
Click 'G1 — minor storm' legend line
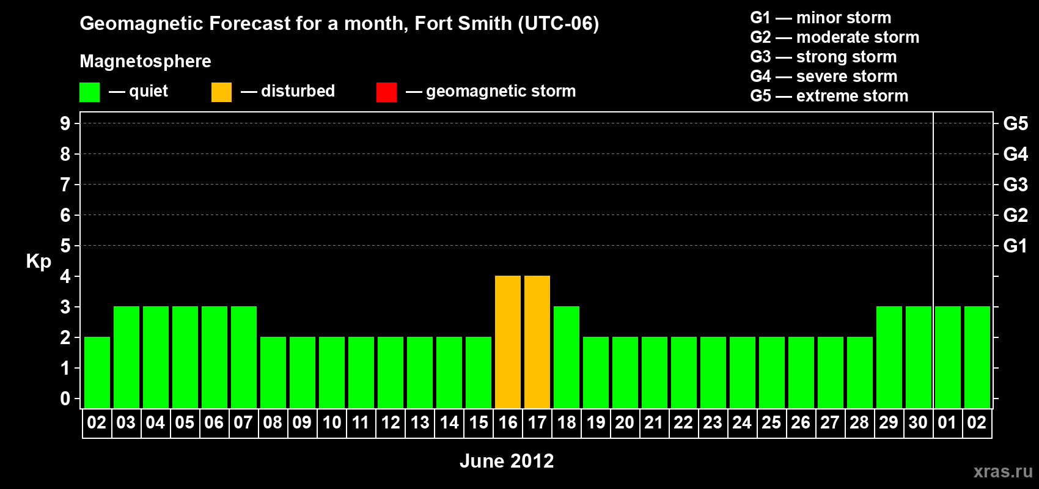point(821,18)
